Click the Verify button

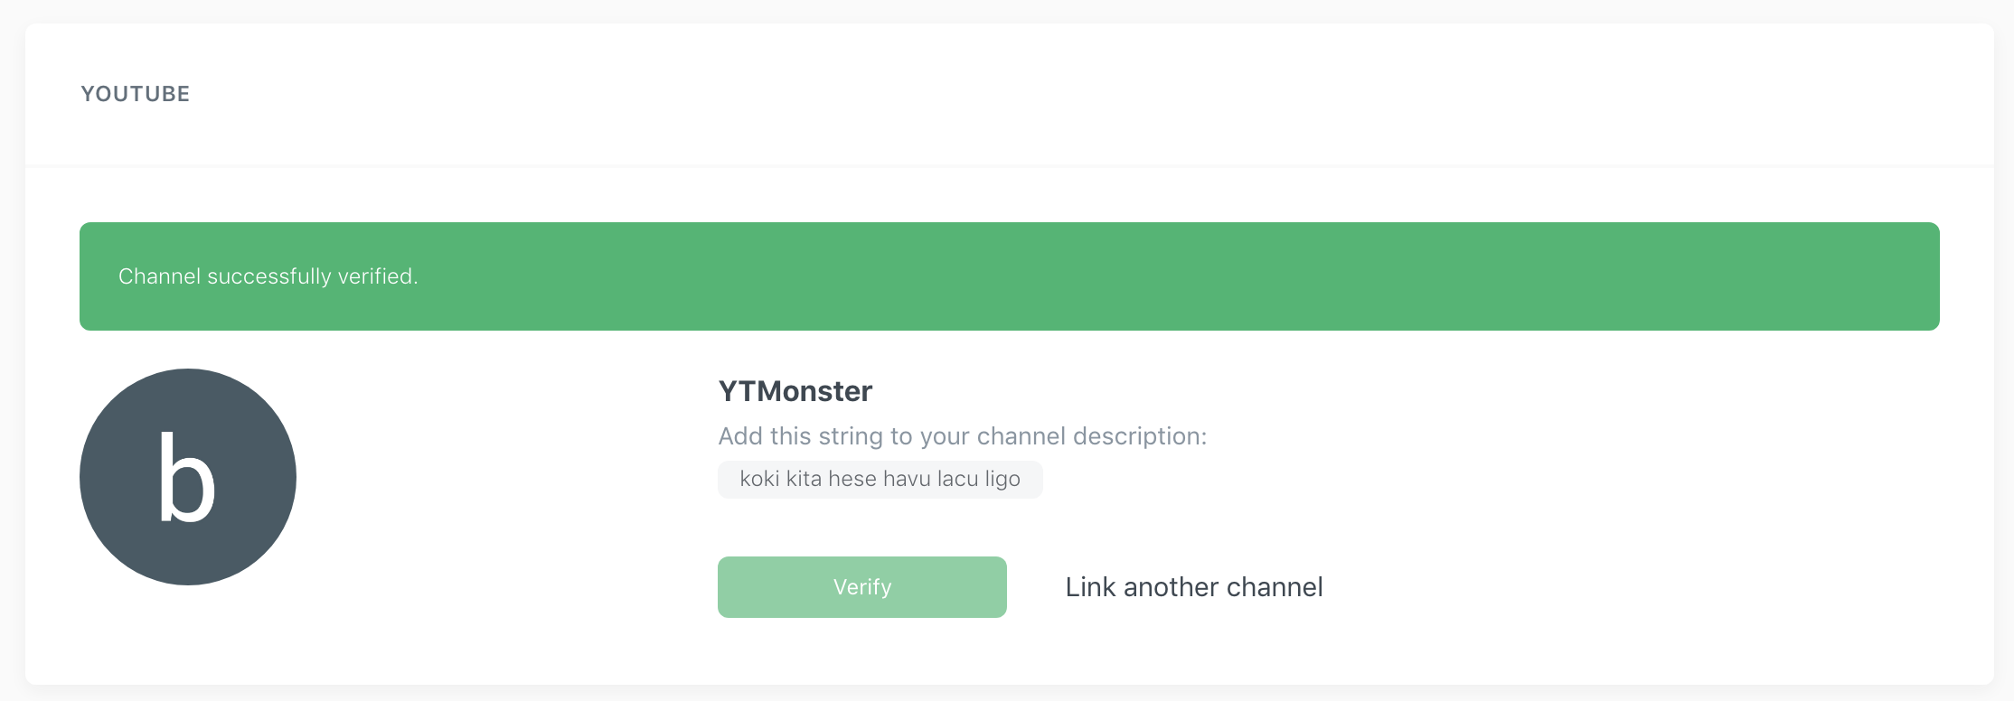pos(861,587)
